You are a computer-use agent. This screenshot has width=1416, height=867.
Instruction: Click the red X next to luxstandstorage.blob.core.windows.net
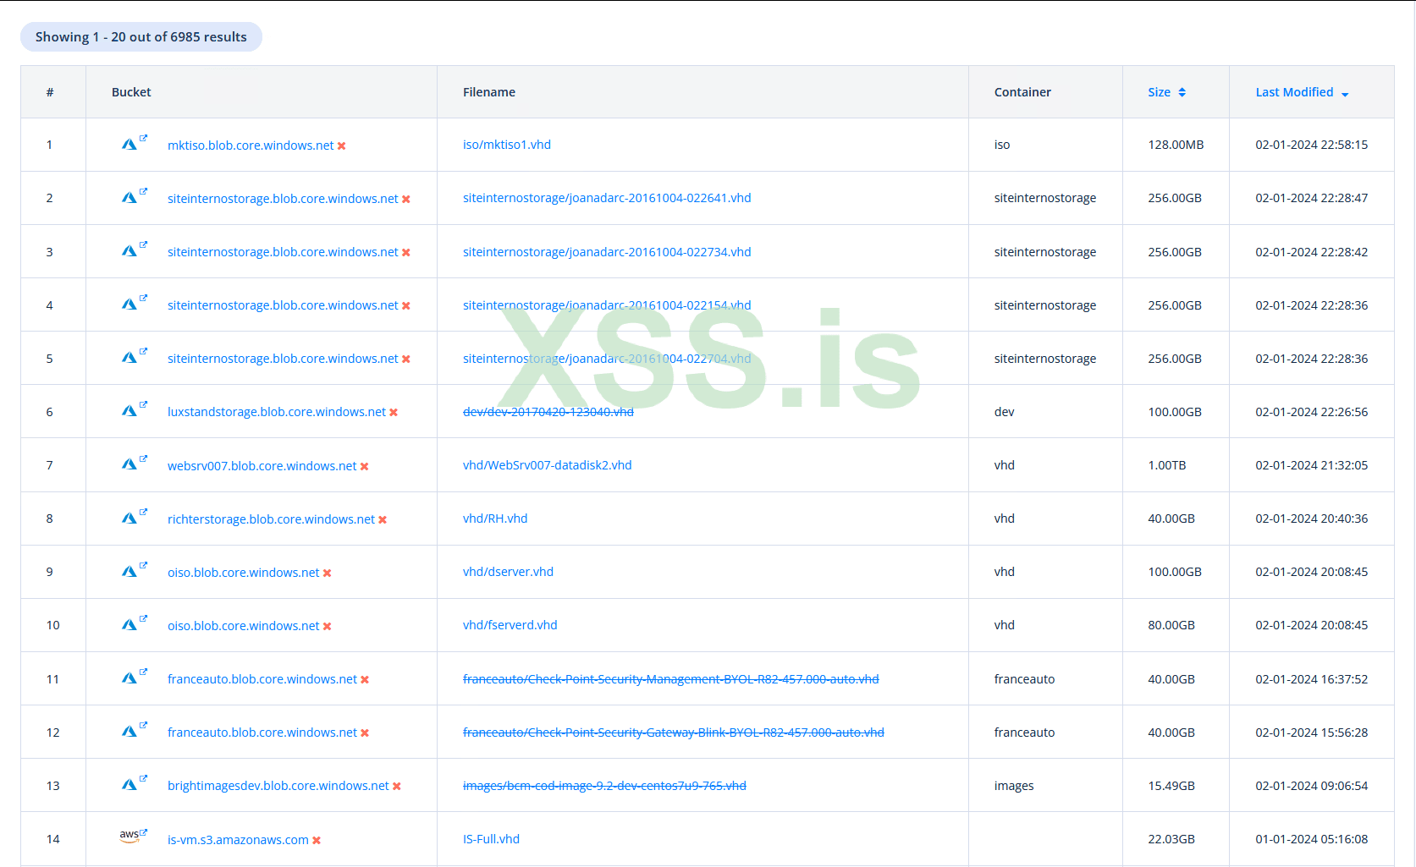coord(394,413)
